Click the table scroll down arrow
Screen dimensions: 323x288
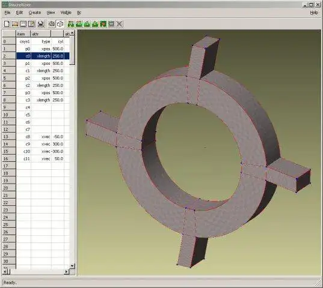(x=72, y=266)
